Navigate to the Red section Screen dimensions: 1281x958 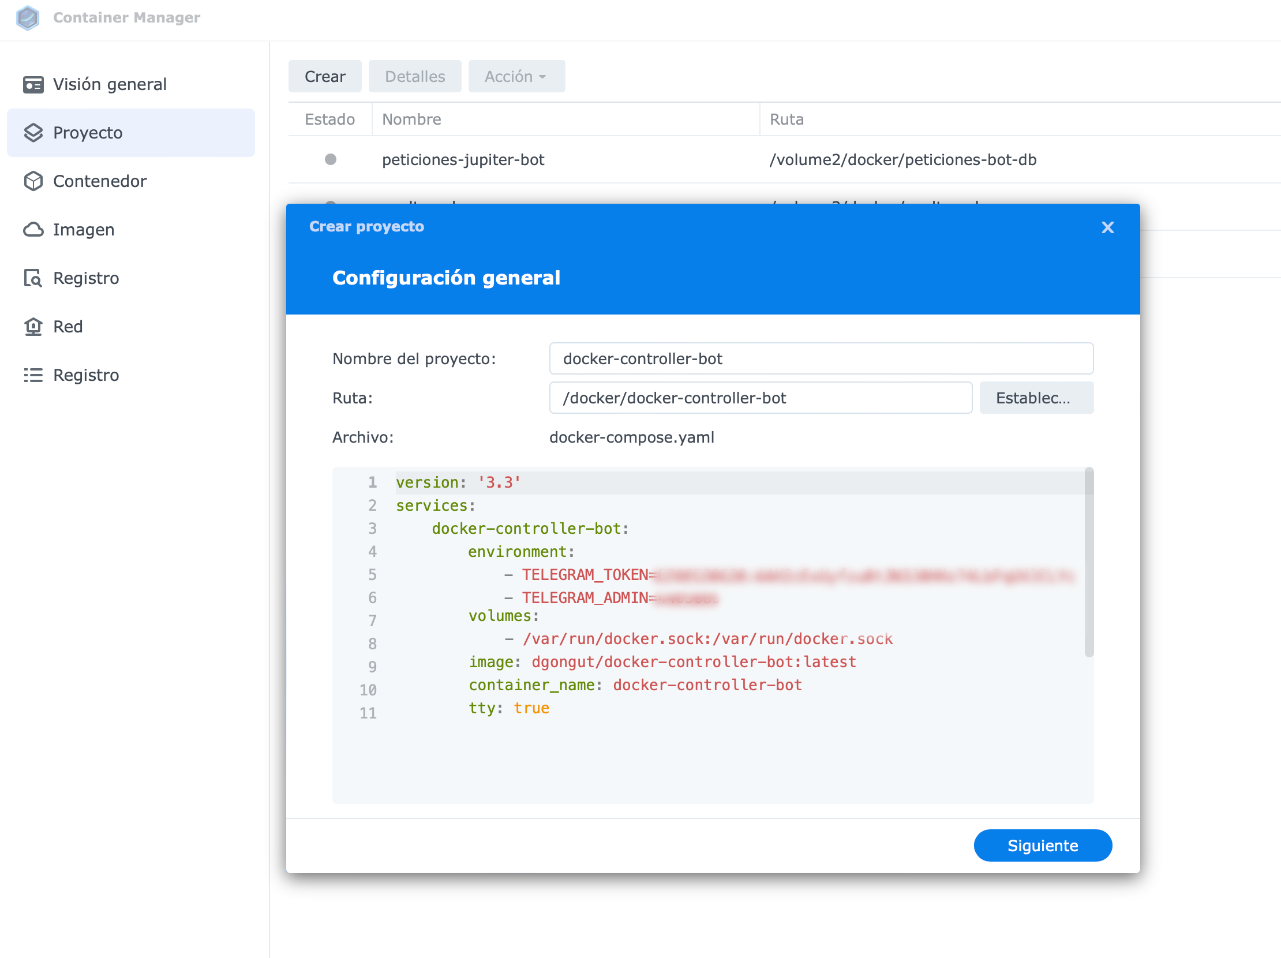(x=131, y=327)
